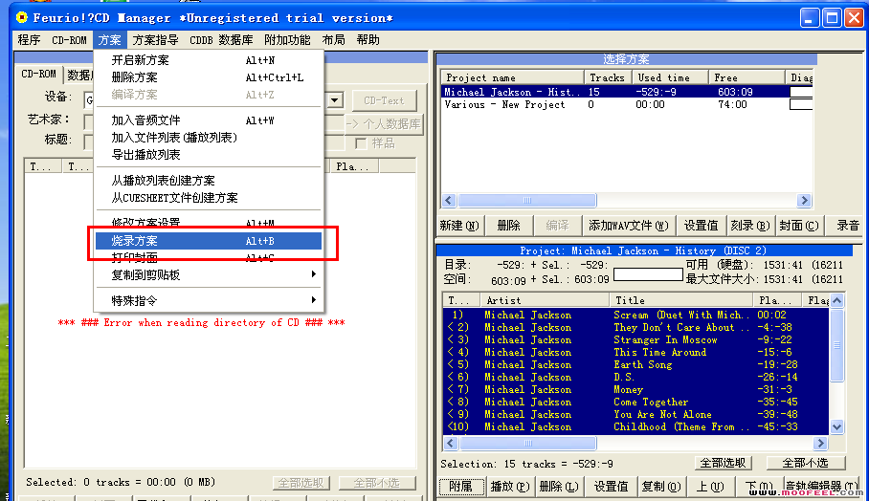Image resolution: width=869 pixels, height=501 pixels.
Task: Choose 加入文件列表(播放列表) entry
Action: 209,138
